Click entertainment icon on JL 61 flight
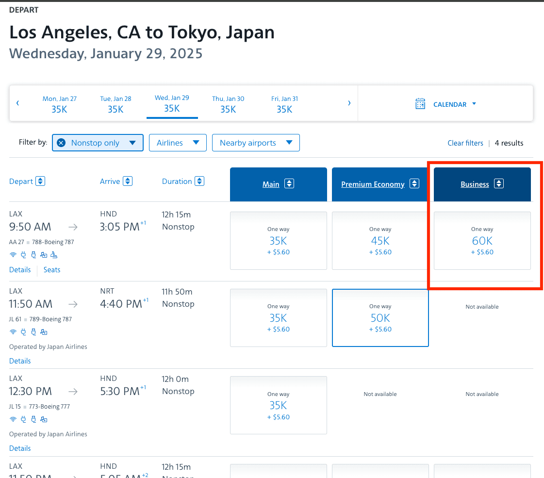The height and width of the screenshot is (478, 544). point(44,332)
